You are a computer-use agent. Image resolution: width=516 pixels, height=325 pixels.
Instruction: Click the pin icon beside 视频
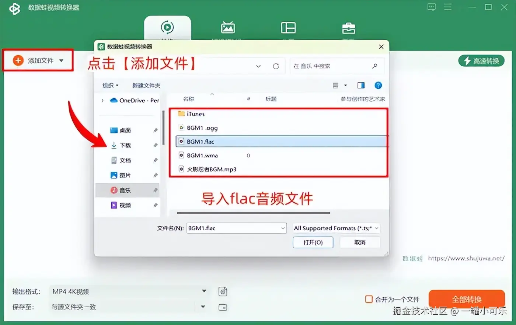[x=155, y=205]
